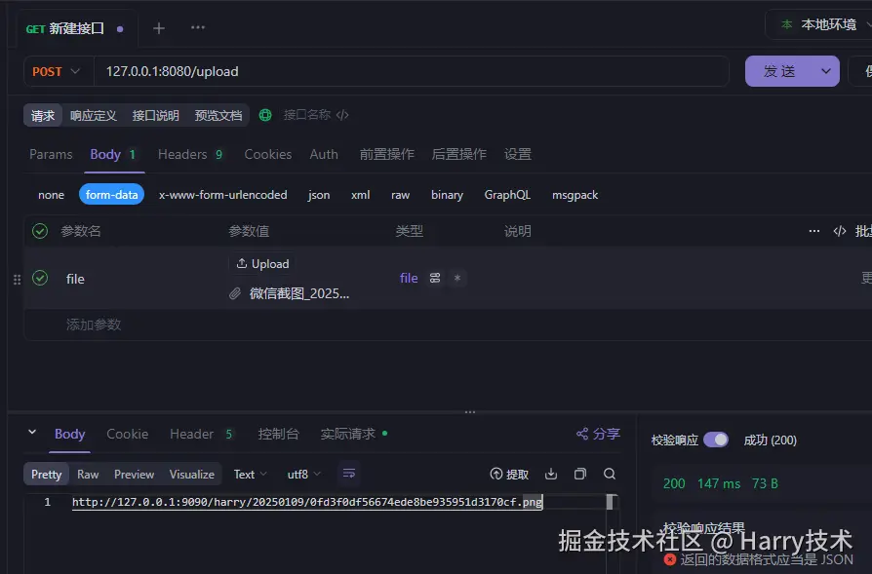Viewport: 872px width, 574px height.
Task: Open the Auth tab
Action: [324, 155]
